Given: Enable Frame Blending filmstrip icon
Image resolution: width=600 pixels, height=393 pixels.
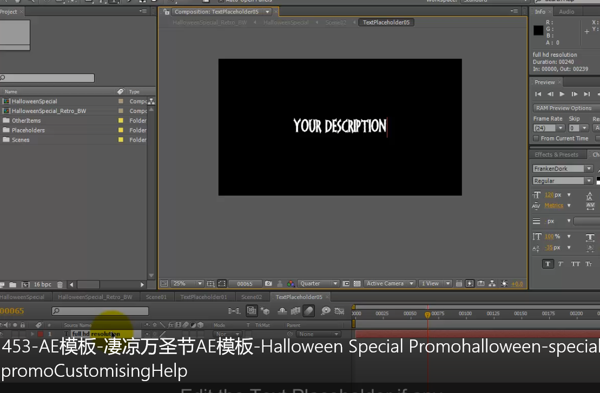Looking at the screenshot, I should point(295,311).
